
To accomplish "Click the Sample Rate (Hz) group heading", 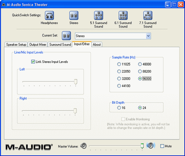I will (124, 57).
